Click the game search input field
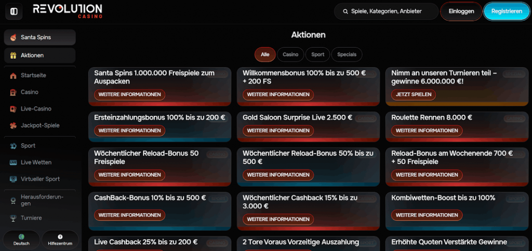532x251 pixels. pos(386,11)
